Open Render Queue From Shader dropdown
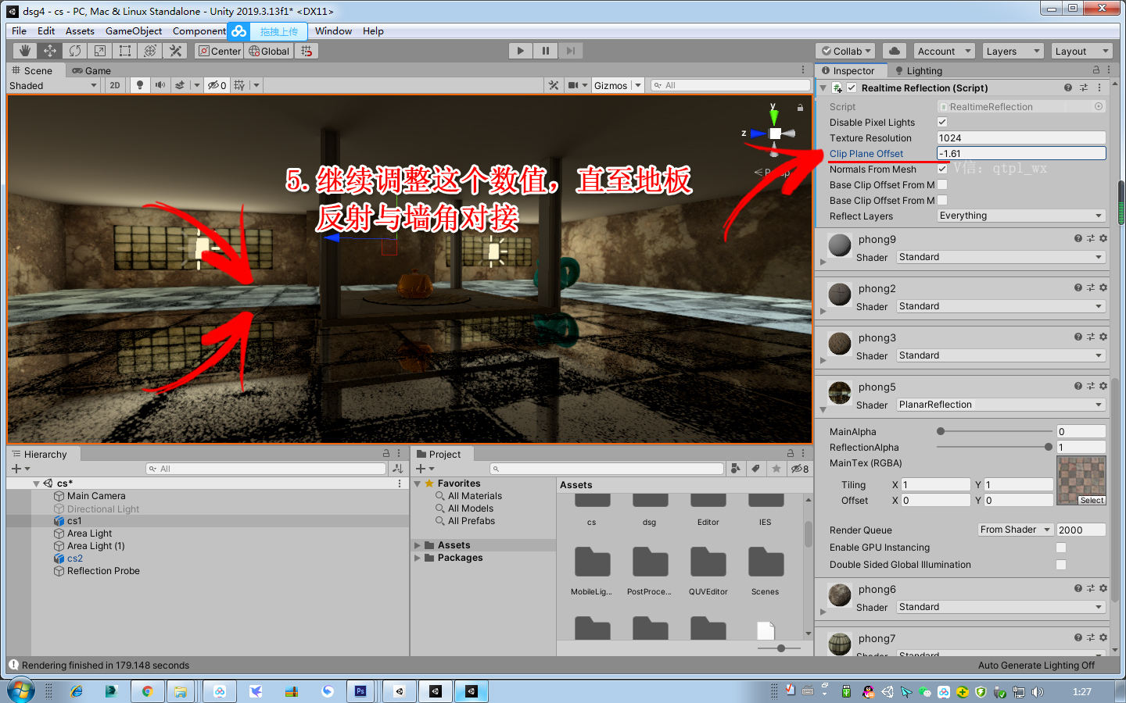Viewport: 1126px width, 703px height. [x=1015, y=530]
